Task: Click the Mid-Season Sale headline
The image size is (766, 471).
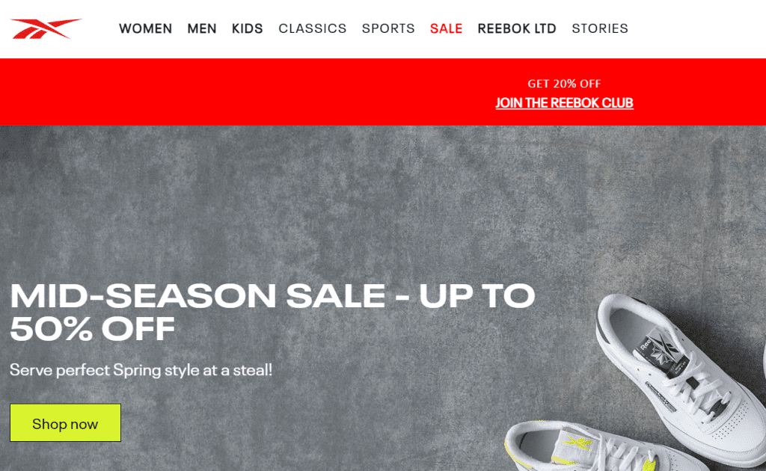Action: tap(272, 312)
